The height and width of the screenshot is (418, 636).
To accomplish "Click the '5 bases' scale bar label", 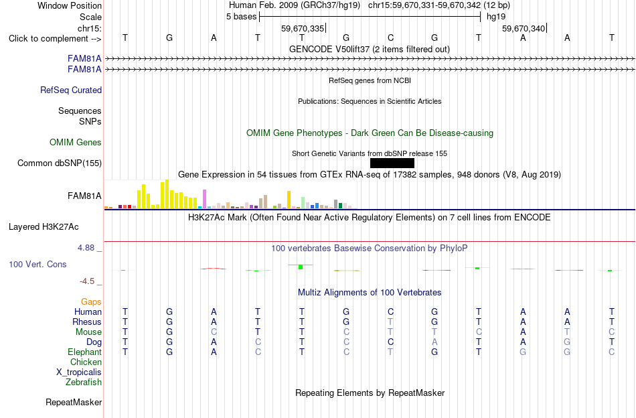I will [241, 17].
